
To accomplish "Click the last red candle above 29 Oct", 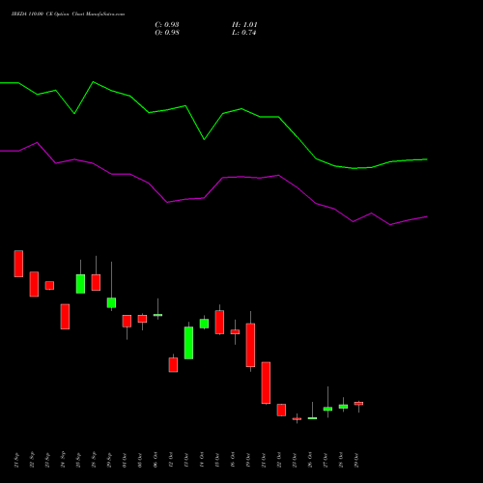I will [x=358, y=404].
